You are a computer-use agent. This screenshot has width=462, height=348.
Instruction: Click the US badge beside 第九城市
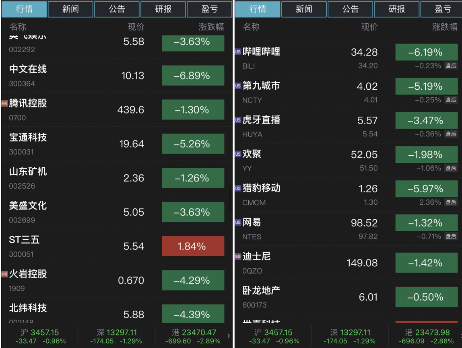tap(238, 86)
